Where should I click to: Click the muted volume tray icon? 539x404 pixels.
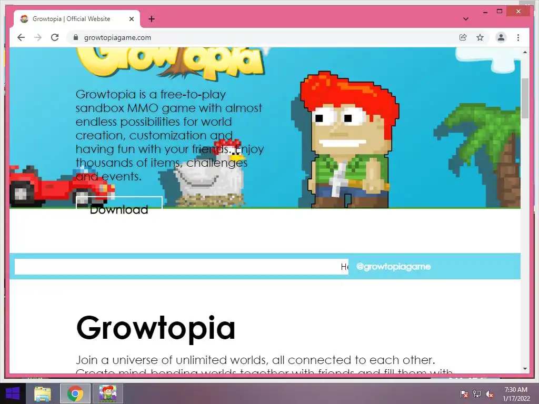tap(490, 394)
